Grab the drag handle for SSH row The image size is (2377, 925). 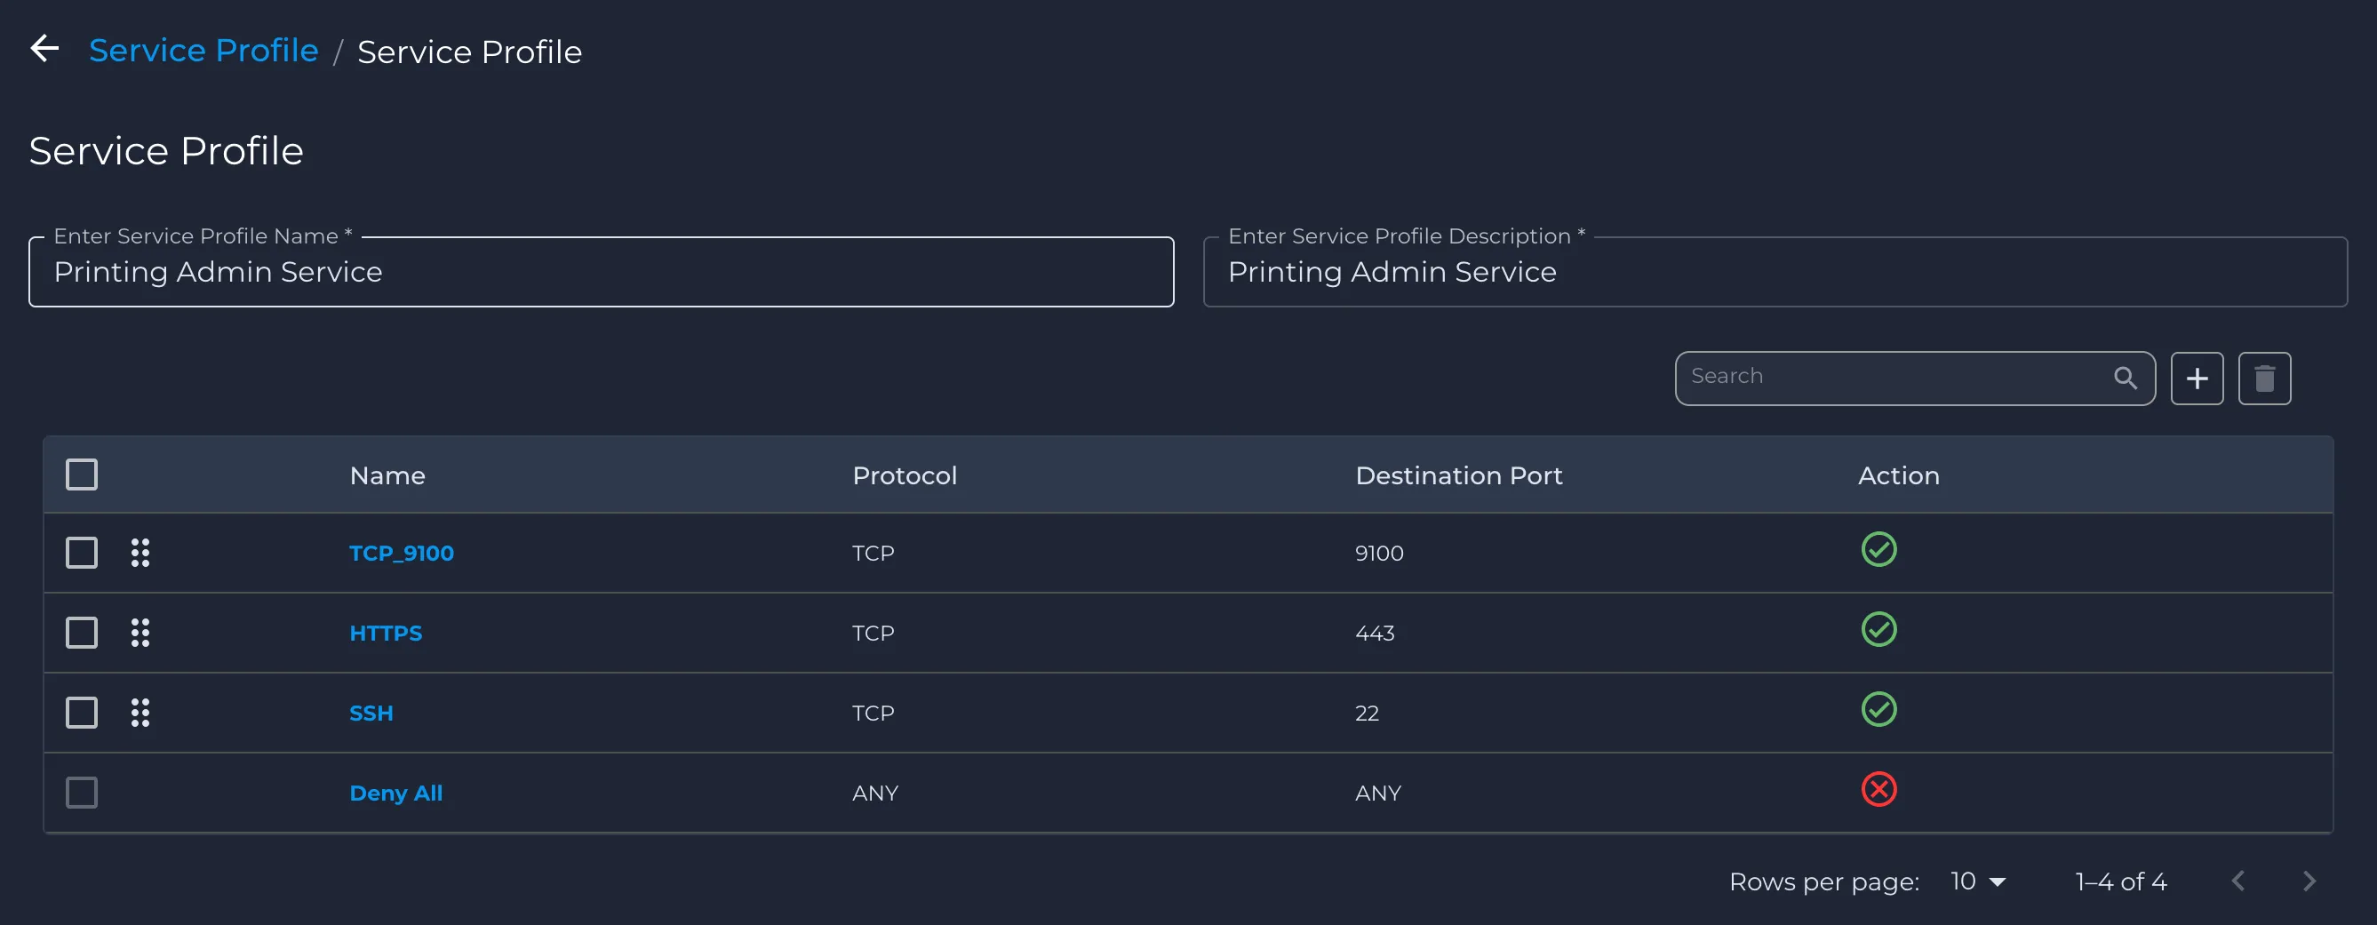tap(140, 713)
